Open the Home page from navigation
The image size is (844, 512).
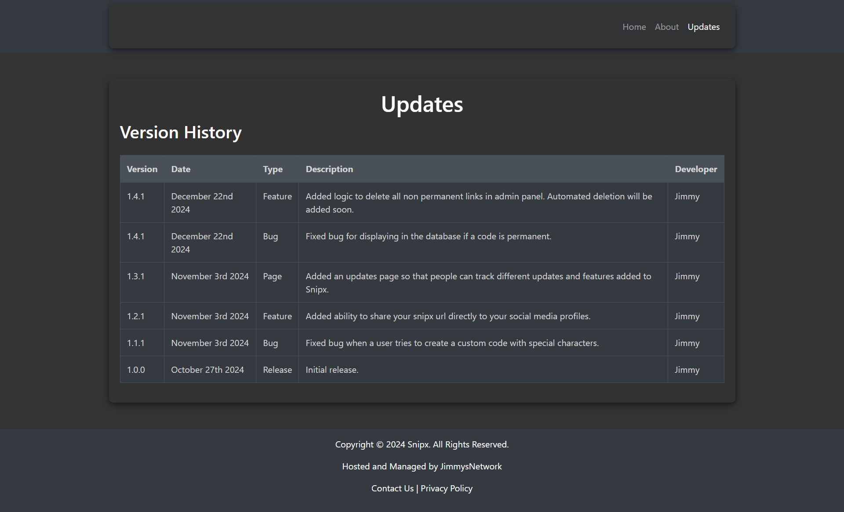(634, 27)
